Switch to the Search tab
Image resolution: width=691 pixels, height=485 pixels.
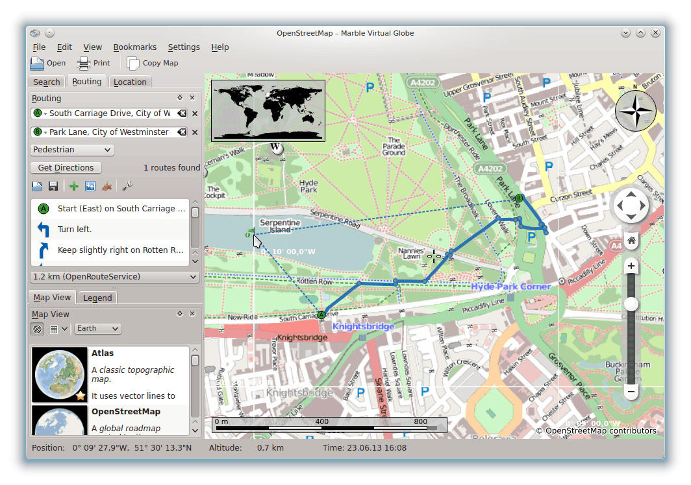46,82
